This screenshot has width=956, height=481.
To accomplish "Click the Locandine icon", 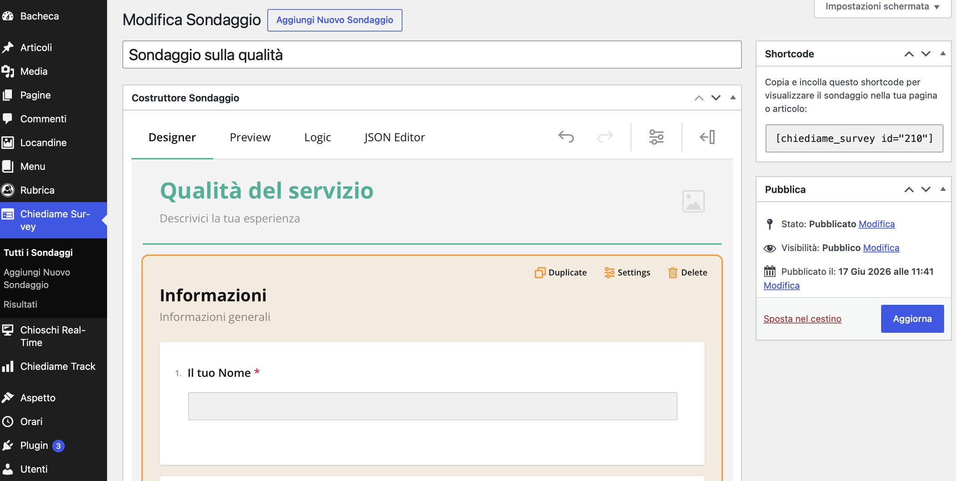I will [8, 143].
